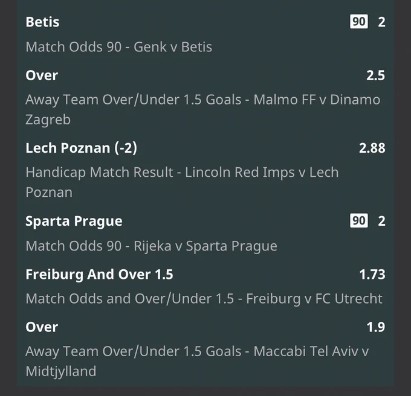Open the Malmo FF v Dinamo Zagreb market
Image resolution: width=411 pixels, height=396 pixels.
(x=203, y=109)
